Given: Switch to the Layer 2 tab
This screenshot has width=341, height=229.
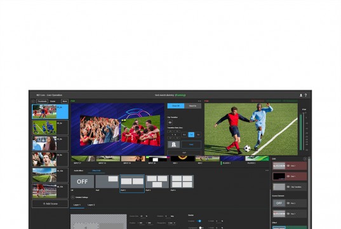Looking at the screenshot, I should (x=91, y=205).
